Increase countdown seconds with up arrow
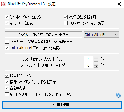Screen dimensions: 124x112 (x=96, y=58)
